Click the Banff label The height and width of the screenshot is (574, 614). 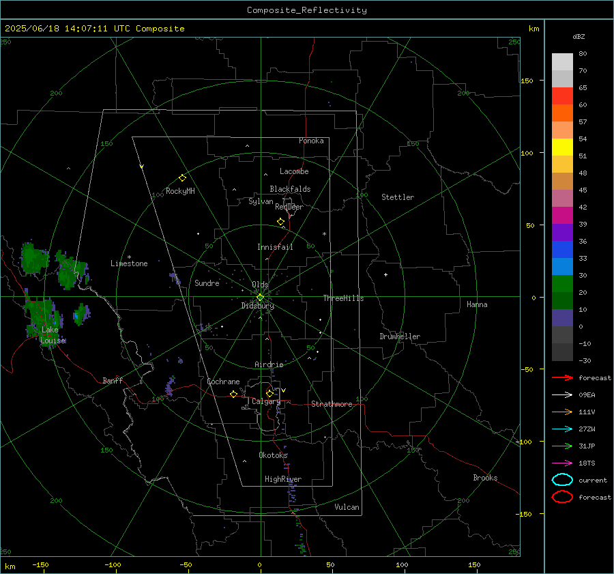click(x=113, y=381)
